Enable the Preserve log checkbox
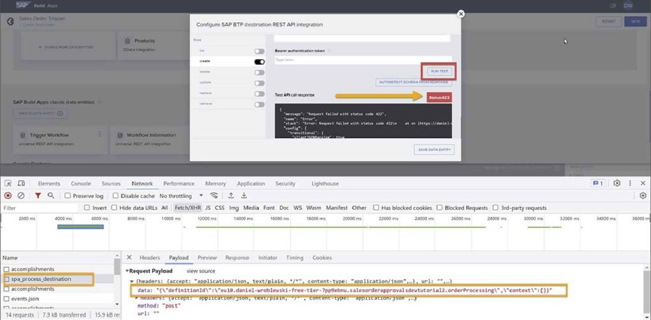651x320 pixels. pyautogui.click(x=67, y=196)
